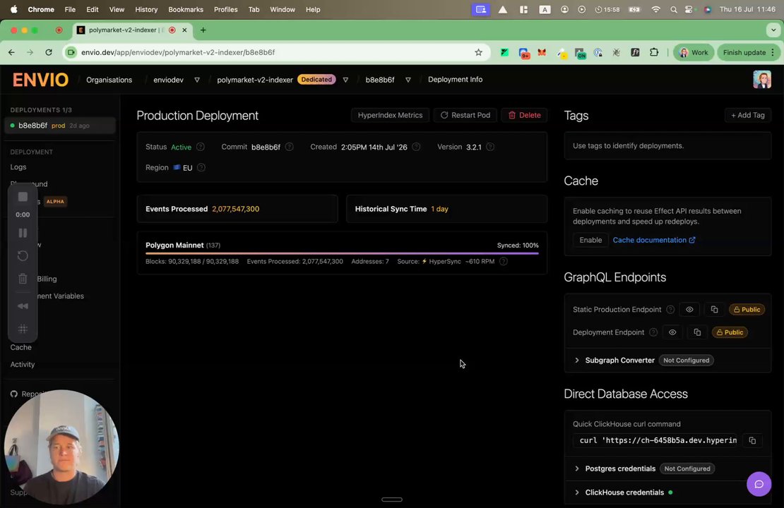Reveal the Static Production Endpoint with eye icon

pos(689,310)
